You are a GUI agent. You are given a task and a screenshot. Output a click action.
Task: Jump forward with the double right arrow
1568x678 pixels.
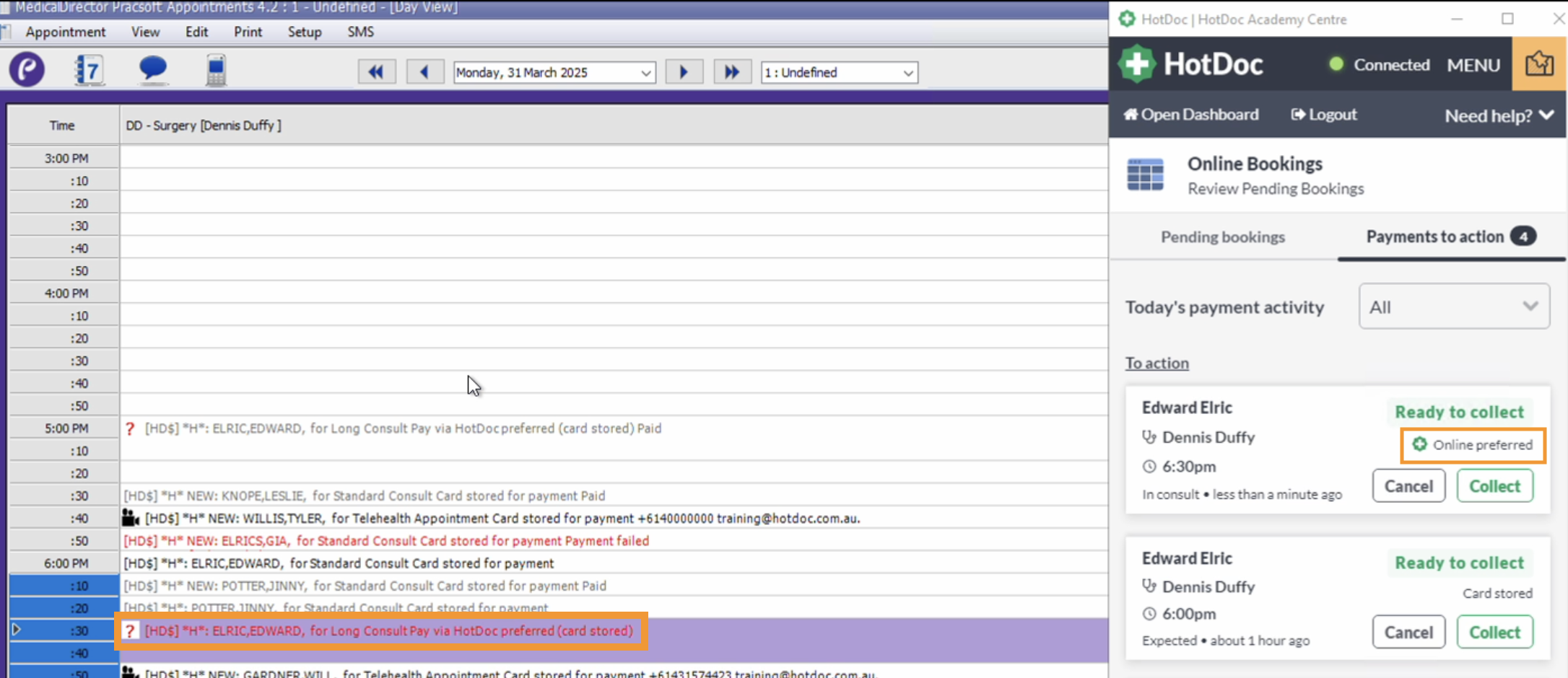732,72
